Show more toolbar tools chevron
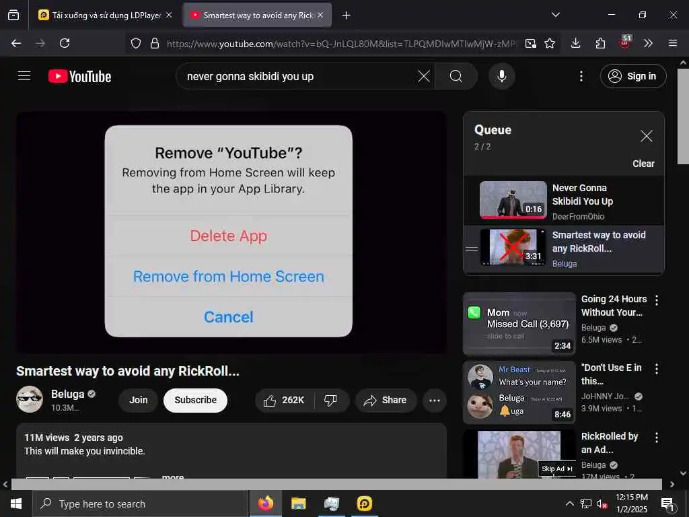This screenshot has height=517, width=689. tap(648, 43)
